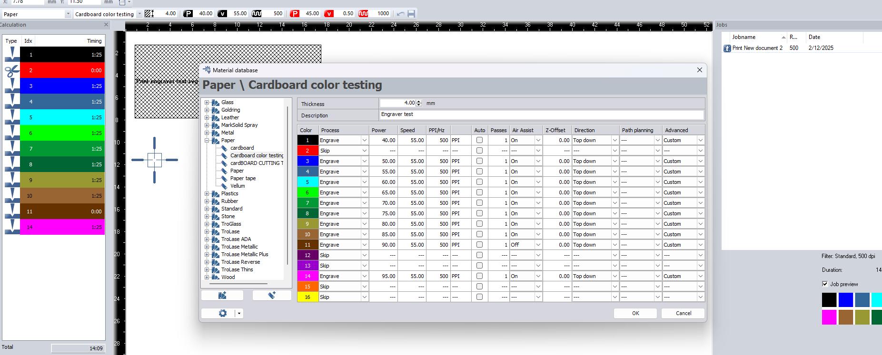Uncheck the Job preview checkbox
Viewport: 882px width, 355px height.
pos(825,284)
